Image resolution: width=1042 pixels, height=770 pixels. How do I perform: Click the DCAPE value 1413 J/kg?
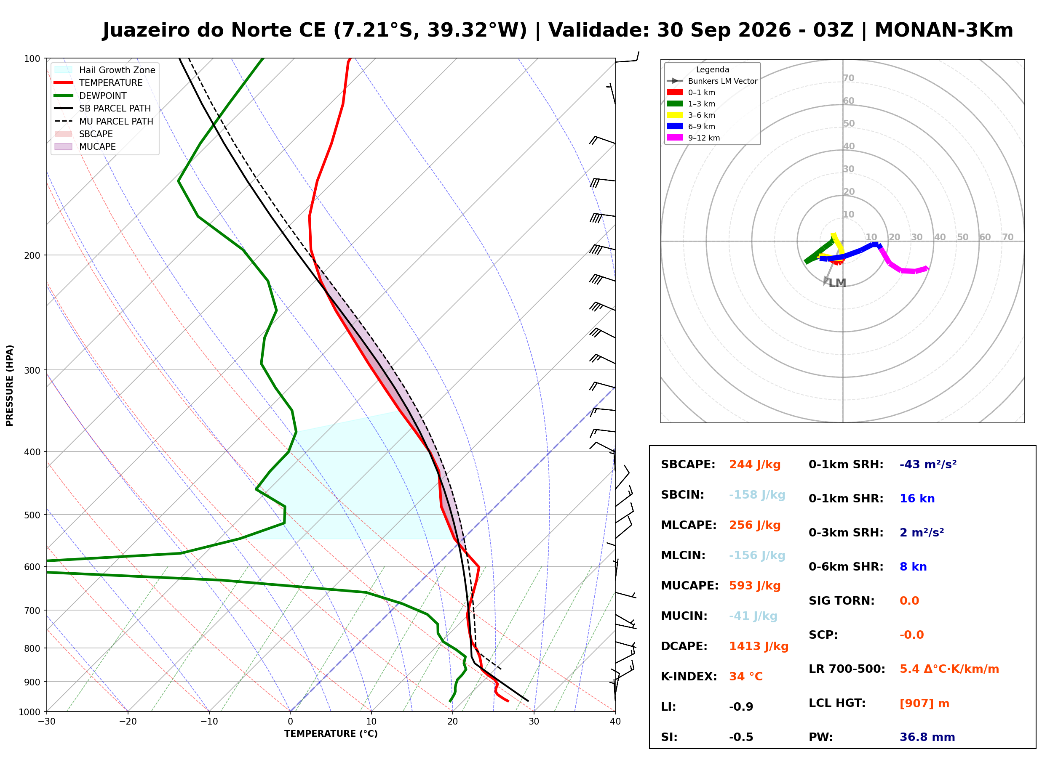click(759, 646)
